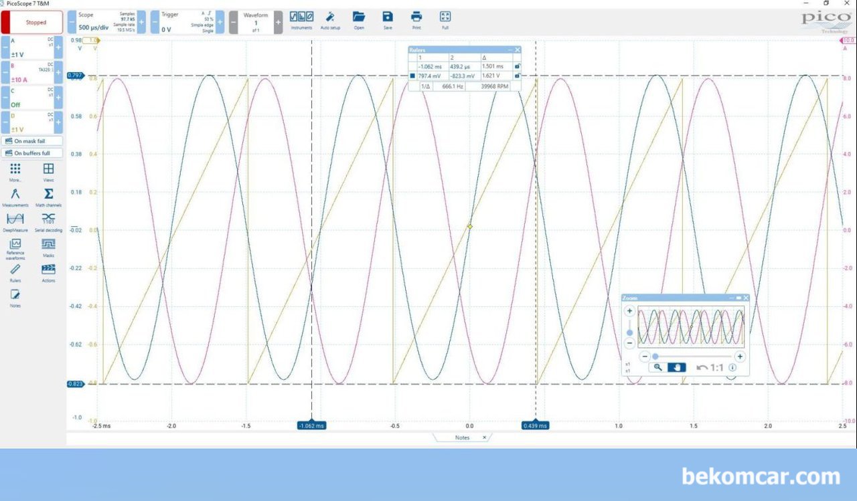Open the More... grid menu
Viewport: 857px width, 501px height.
click(x=15, y=172)
